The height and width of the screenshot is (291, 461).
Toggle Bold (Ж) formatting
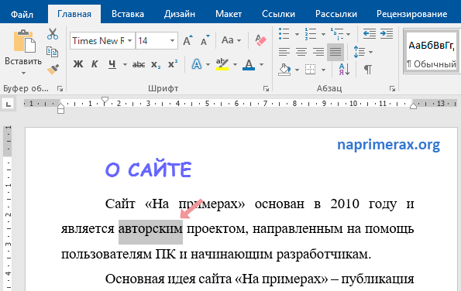point(78,64)
